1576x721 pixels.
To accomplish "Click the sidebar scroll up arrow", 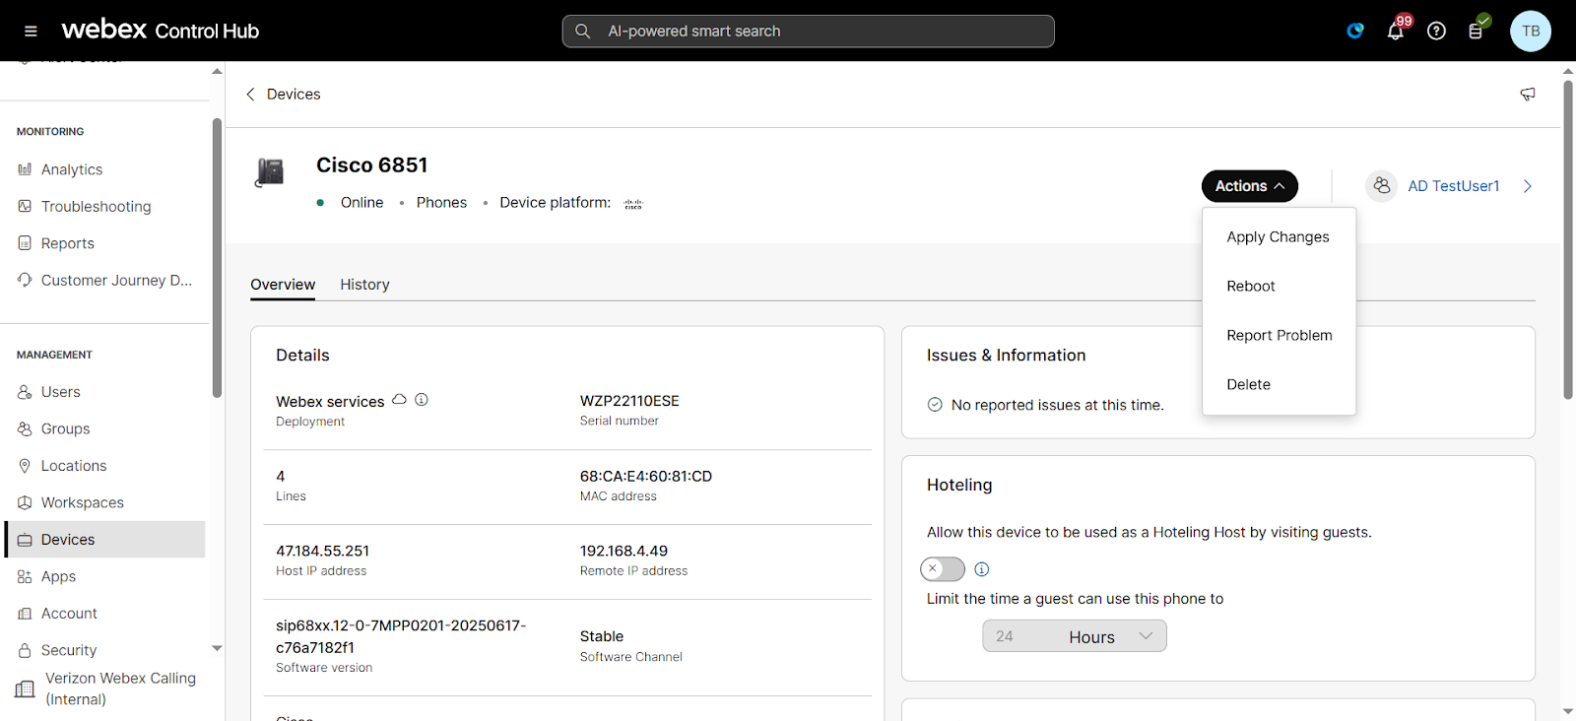I will coord(217,71).
